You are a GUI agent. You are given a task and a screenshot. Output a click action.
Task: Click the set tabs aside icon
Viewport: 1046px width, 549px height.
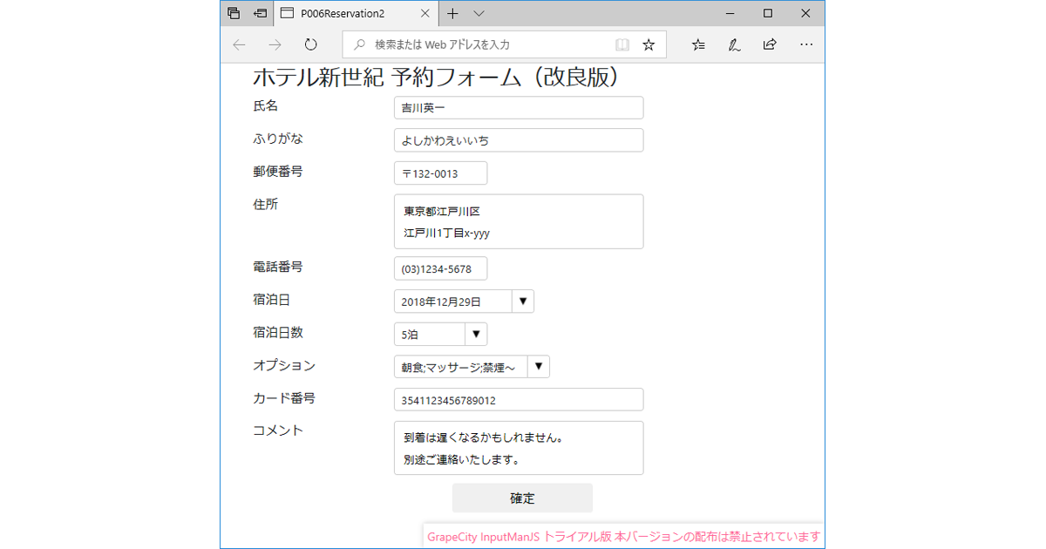tap(259, 13)
